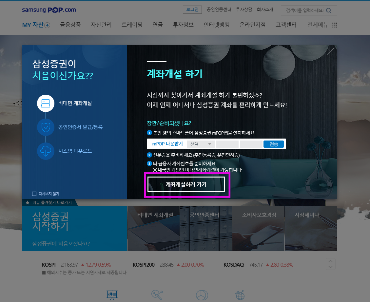The height and width of the screenshot is (302, 370).
Task: Click the KOSPI index label
Action: pyautogui.click(x=49, y=265)
